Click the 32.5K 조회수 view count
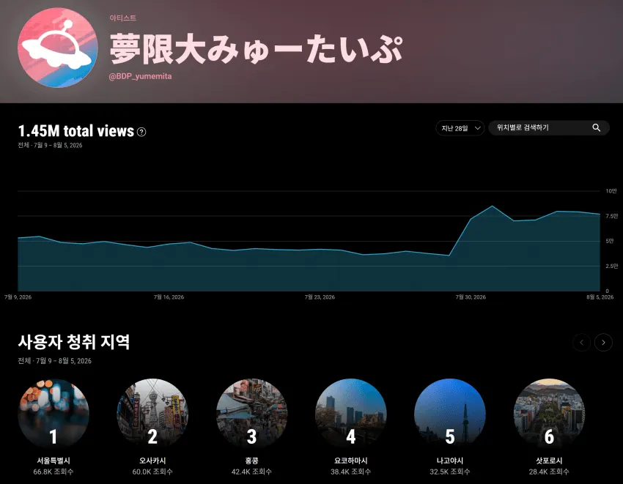The height and width of the screenshot is (484, 623). (x=450, y=472)
